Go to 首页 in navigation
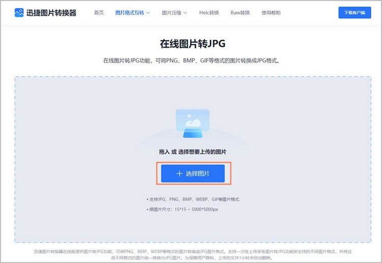Image resolution: width=382 pixels, height=263 pixels. [x=99, y=13]
